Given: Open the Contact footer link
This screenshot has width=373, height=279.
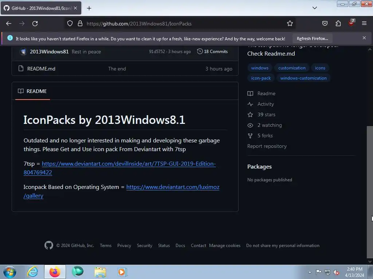Looking at the screenshot, I should pyautogui.click(x=199, y=246).
